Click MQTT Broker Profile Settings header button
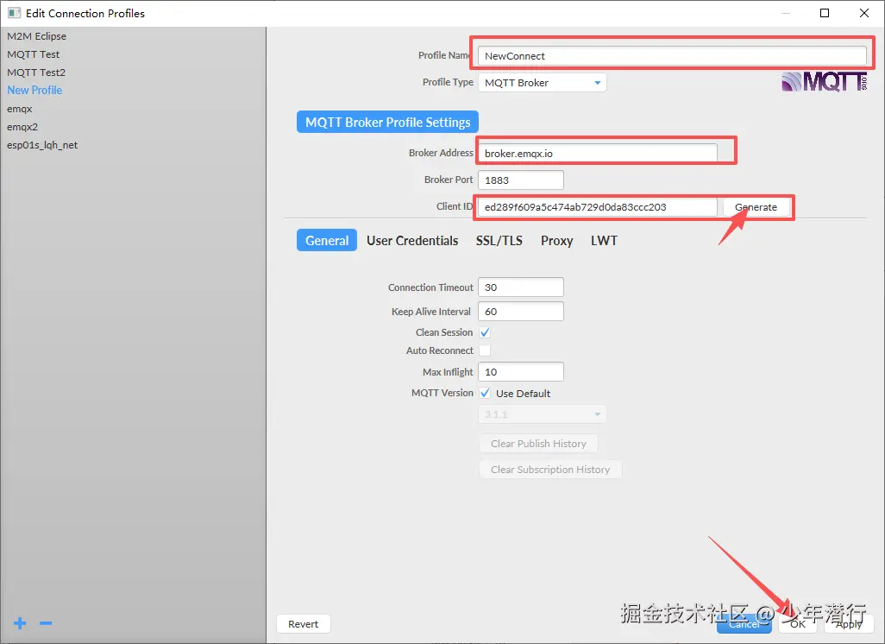 point(388,122)
